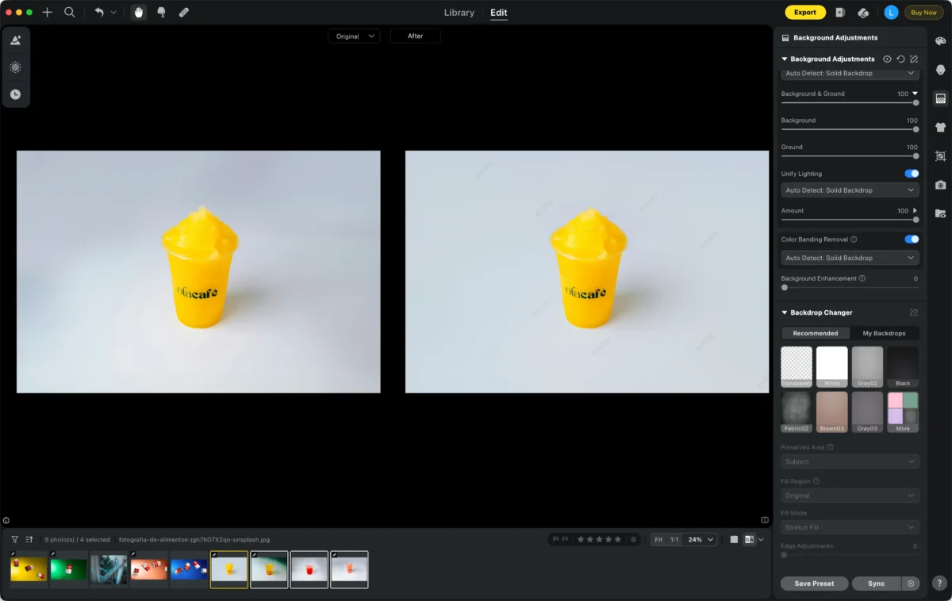
Task: Click the undo arrow in the toolbar
Action: point(99,12)
